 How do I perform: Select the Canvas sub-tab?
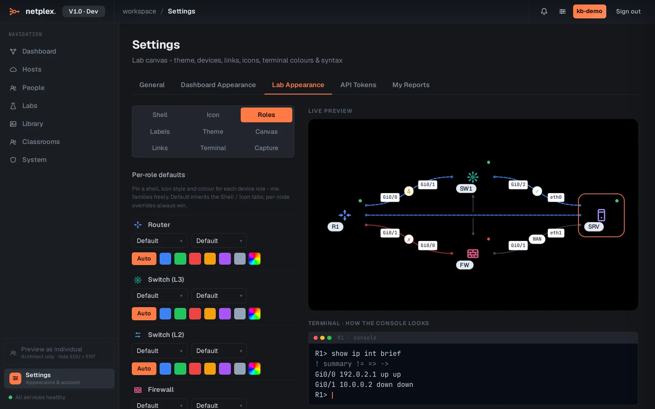pyautogui.click(x=267, y=132)
